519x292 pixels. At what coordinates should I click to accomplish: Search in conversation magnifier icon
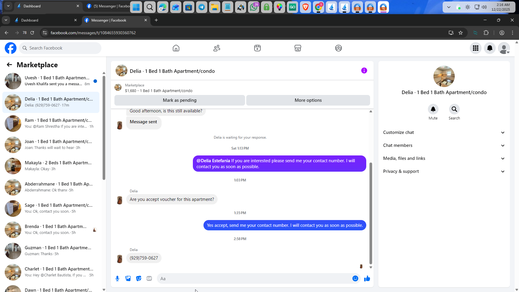454,109
